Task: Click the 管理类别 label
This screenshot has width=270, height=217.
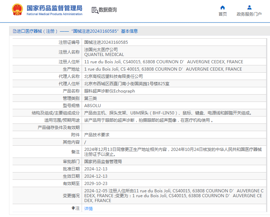Action: [71, 98]
